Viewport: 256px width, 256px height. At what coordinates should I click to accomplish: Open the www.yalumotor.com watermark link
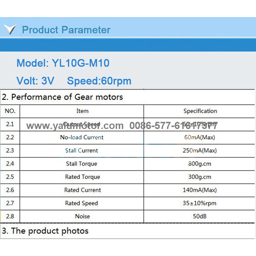tap(75, 126)
